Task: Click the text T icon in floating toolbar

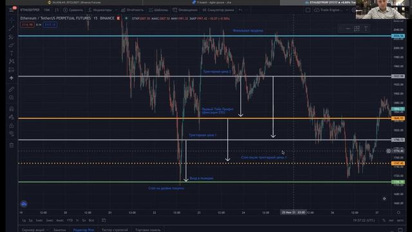Action: 366,28
